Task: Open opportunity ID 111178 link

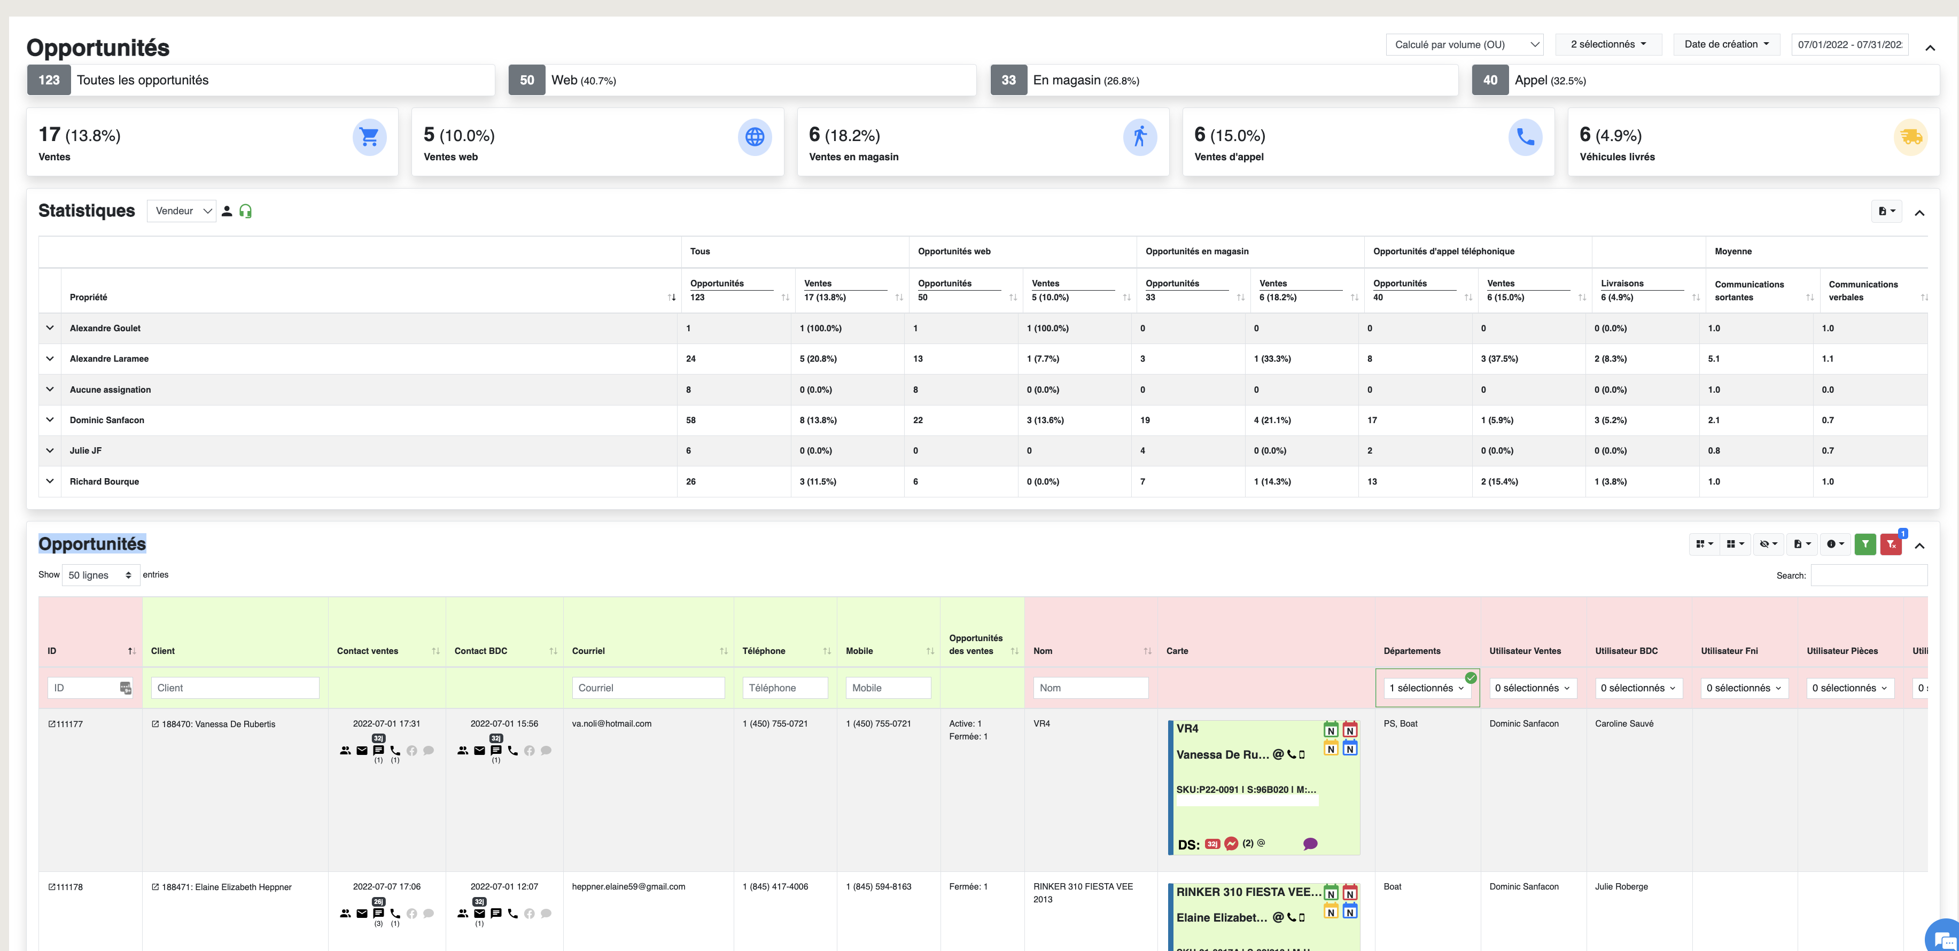Action: click(66, 887)
